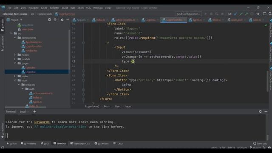Click the rollback undo arrow icon
The width and height of the screenshot is (272, 153).
click(258, 14)
